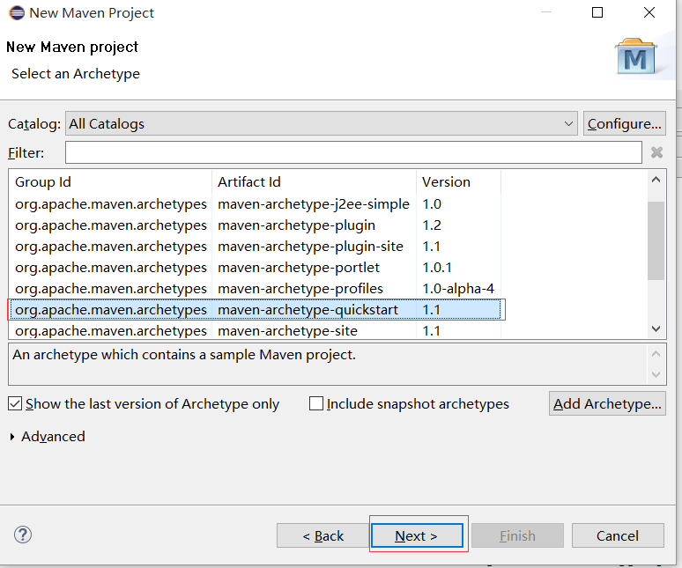Image resolution: width=682 pixels, height=568 pixels.
Task: Select maven-archetype-profiles row
Action: pyautogui.click(x=255, y=289)
